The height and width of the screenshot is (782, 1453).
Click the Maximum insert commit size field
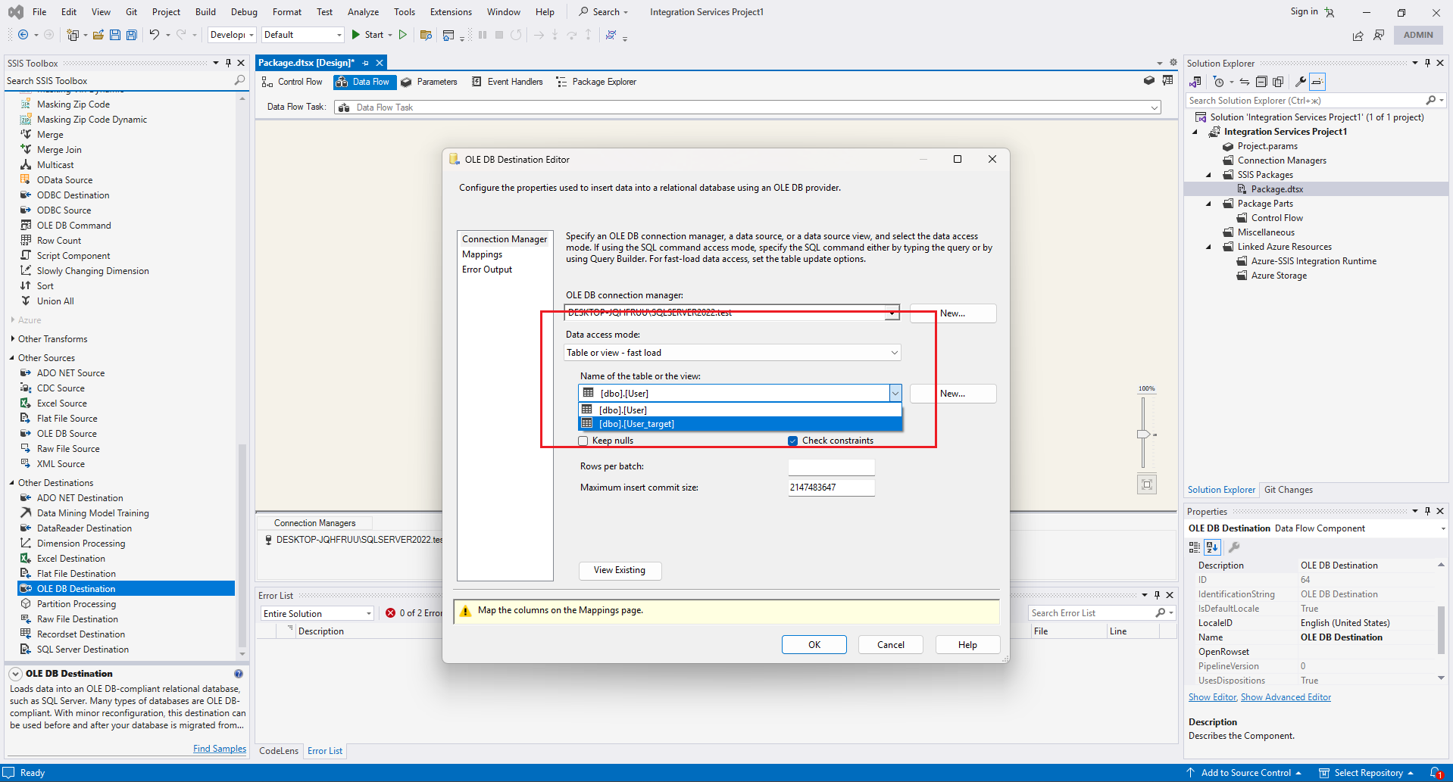831,488
